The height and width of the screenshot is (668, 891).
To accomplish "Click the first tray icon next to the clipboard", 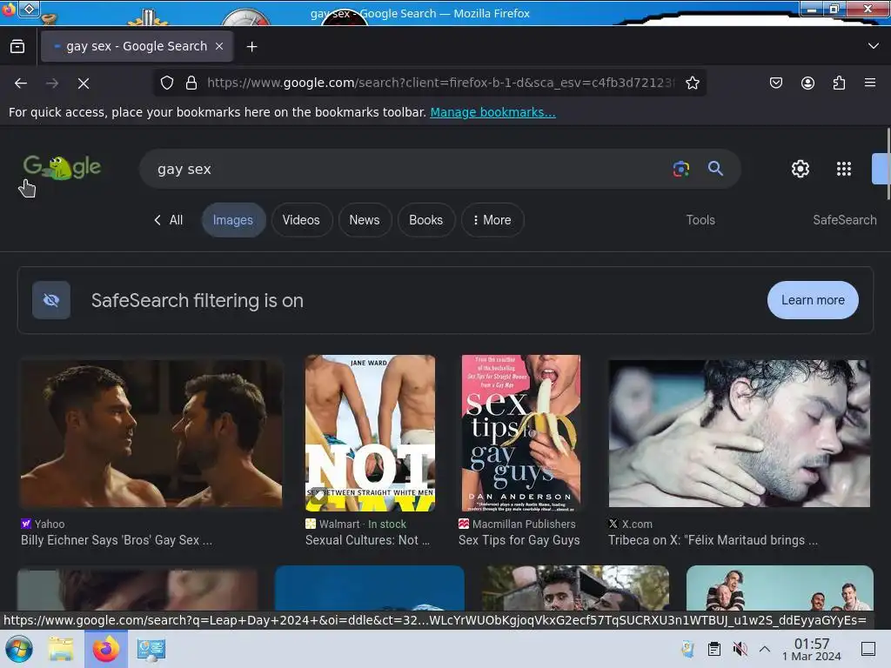I will tap(687, 649).
